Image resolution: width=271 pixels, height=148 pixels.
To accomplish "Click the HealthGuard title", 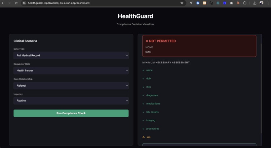I will click(135, 16).
